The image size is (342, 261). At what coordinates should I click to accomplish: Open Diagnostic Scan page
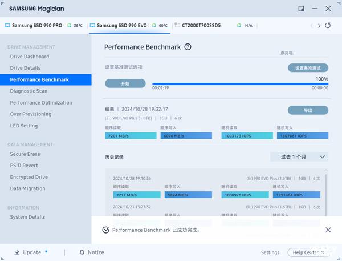28,91
